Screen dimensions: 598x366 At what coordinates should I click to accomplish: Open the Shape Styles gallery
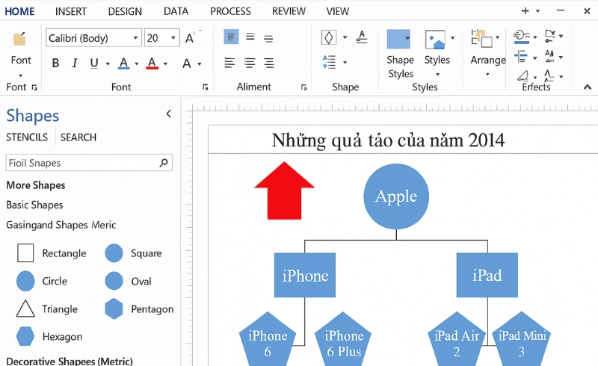pyautogui.click(x=398, y=39)
